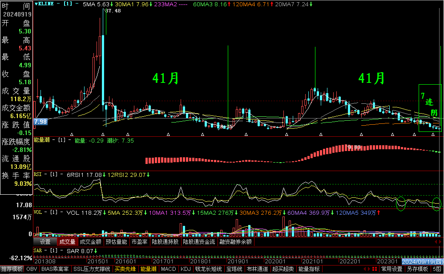Open the 陆股通持股 tab
Screen dimensions: 444x274
pos(165,242)
